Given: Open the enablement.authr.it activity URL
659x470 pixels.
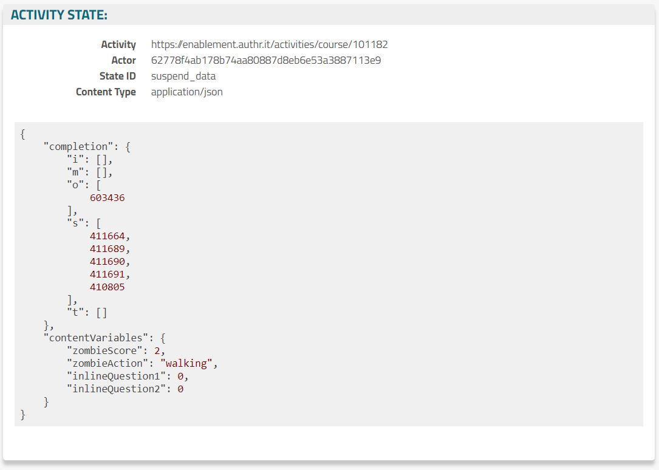Looking at the screenshot, I should 269,44.
